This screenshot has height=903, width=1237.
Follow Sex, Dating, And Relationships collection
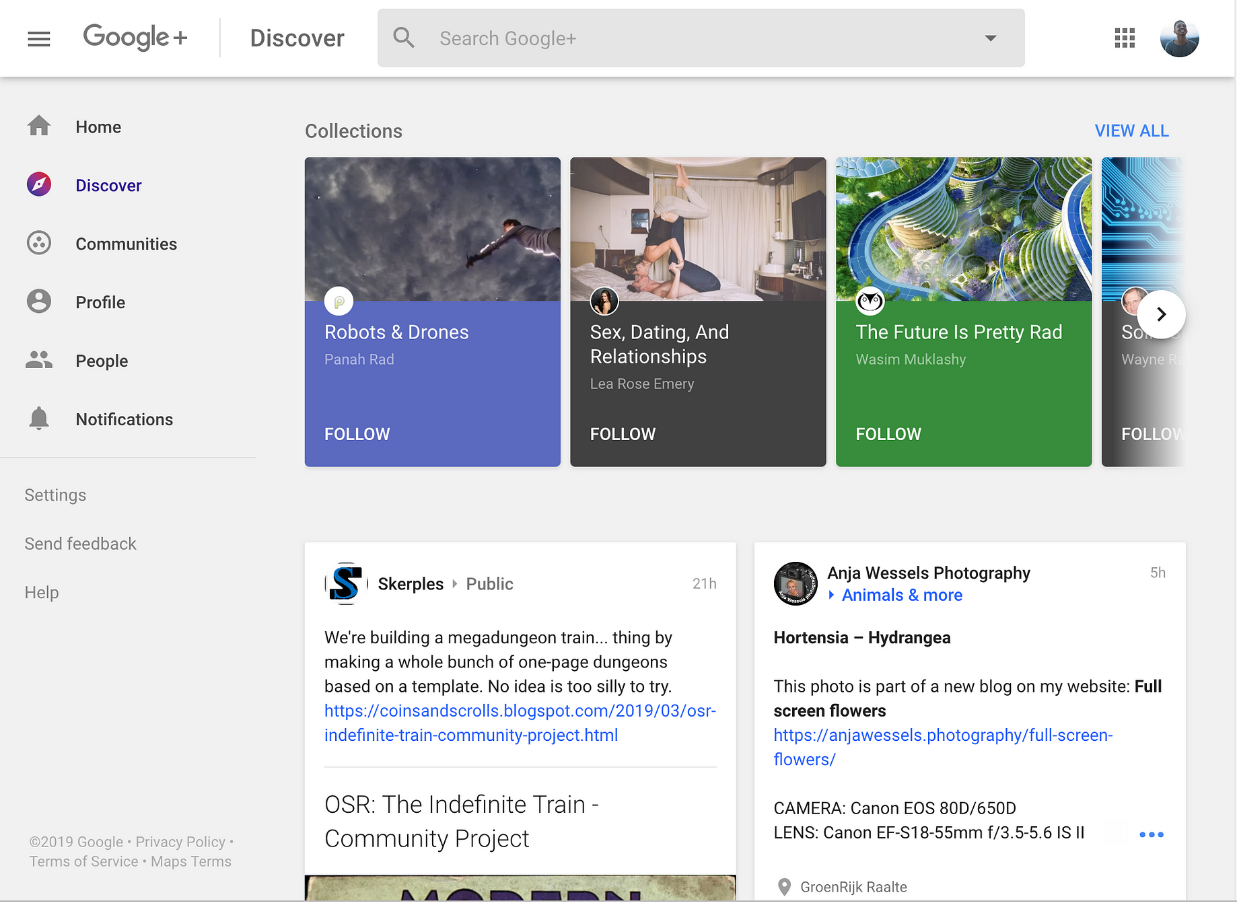tap(623, 434)
